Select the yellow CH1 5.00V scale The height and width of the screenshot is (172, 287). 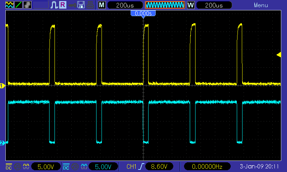pyautogui.click(x=46, y=167)
